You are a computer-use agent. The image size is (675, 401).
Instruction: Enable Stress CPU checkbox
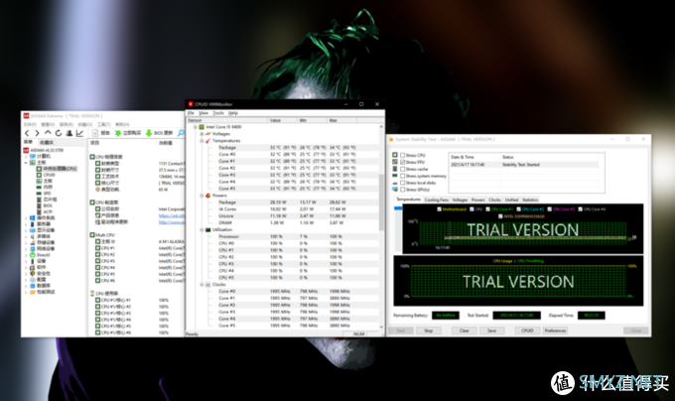(x=402, y=155)
